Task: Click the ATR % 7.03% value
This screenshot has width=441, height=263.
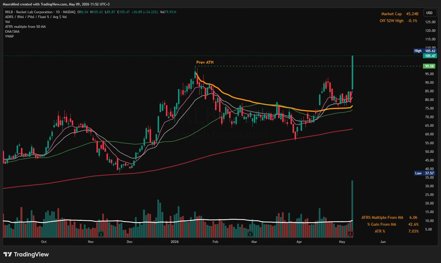Action: pos(413,231)
